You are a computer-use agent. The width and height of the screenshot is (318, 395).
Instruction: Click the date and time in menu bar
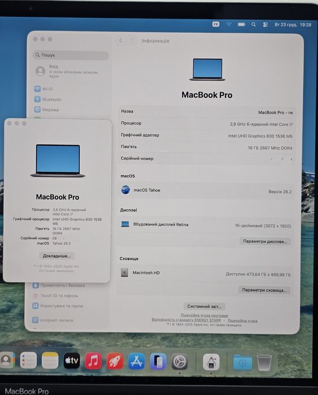tap(293, 25)
